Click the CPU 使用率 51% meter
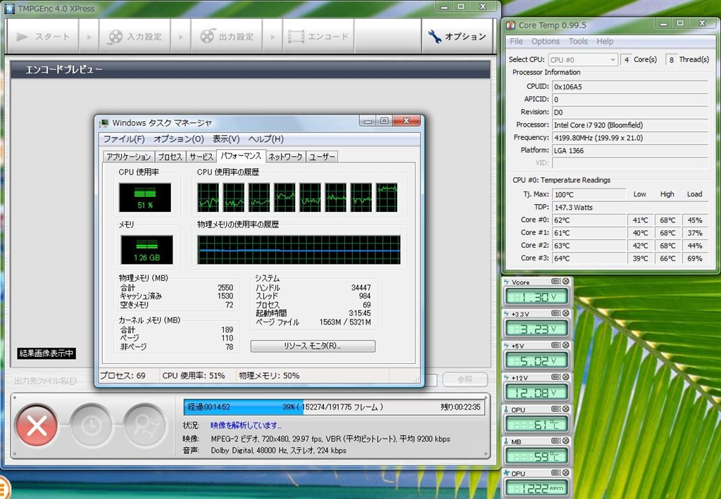The width and height of the screenshot is (721, 499). click(x=145, y=198)
